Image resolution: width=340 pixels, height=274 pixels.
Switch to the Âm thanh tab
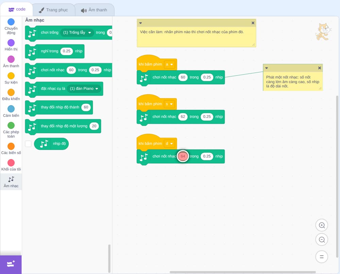click(x=94, y=10)
